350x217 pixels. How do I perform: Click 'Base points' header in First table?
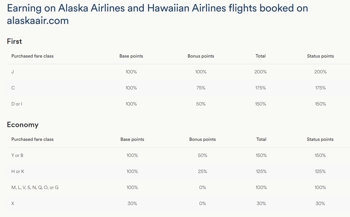coord(131,56)
